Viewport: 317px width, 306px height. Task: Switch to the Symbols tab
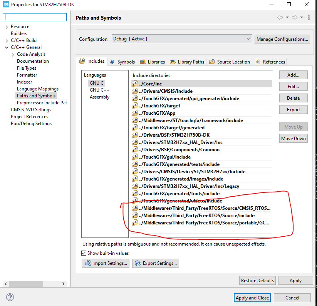click(122, 62)
